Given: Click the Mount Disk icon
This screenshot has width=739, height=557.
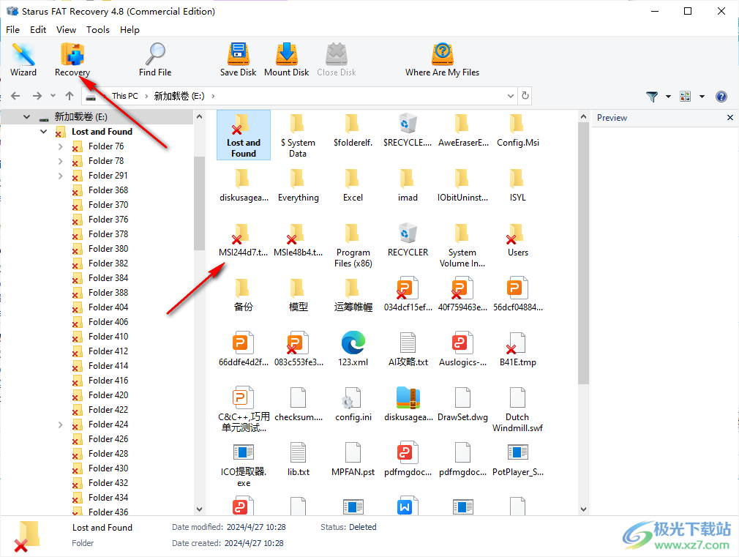Looking at the screenshot, I should (286, 59).
